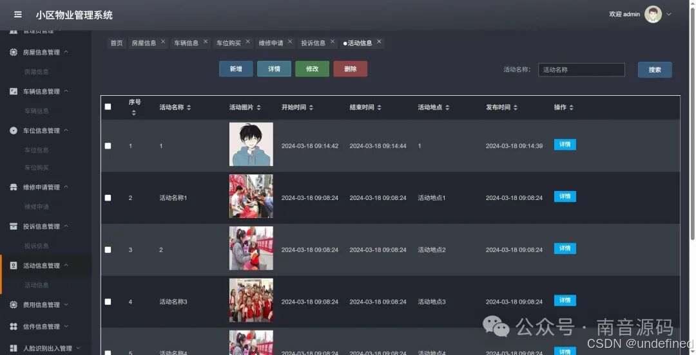Sort by 活动图片 column arrows
The width and height of the screenshot is (696, 355).
(x=258, y=107)
